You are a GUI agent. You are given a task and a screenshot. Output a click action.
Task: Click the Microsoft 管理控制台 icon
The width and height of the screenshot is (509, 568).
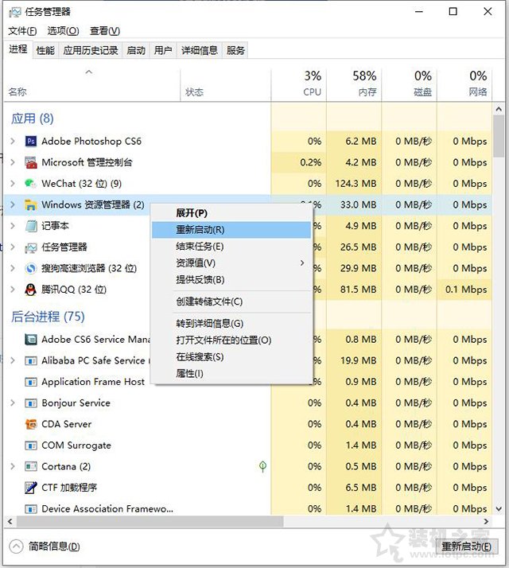coord(31,162)
